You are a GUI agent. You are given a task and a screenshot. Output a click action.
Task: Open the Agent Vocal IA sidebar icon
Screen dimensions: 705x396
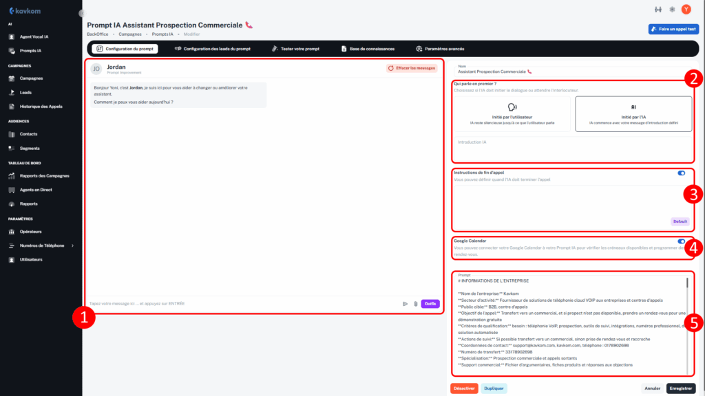(12, 36)
